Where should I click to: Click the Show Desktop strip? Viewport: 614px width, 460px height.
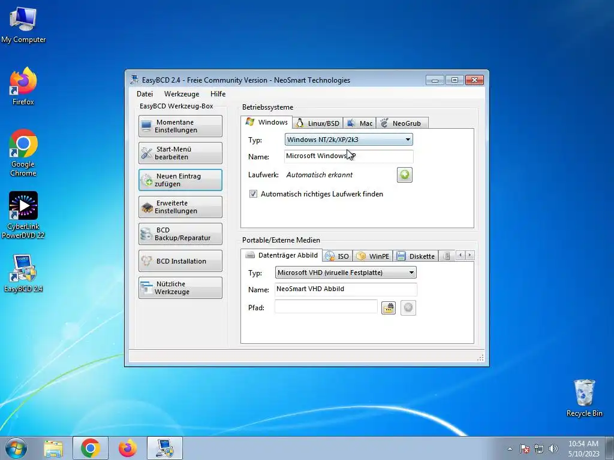610,448
